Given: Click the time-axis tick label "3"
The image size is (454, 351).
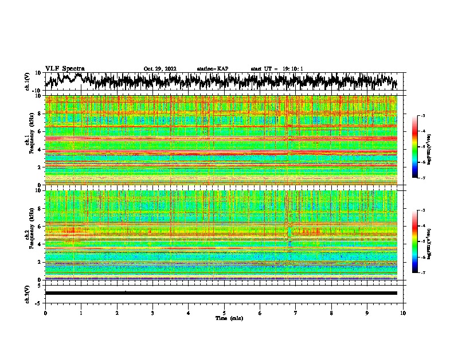Looking at the screenshot, I should point(152,313).
